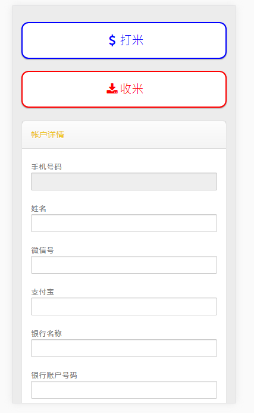This screenshot has width=254, height=413.
Task: Click the red download tray icon
Action: tap(112, 89)
